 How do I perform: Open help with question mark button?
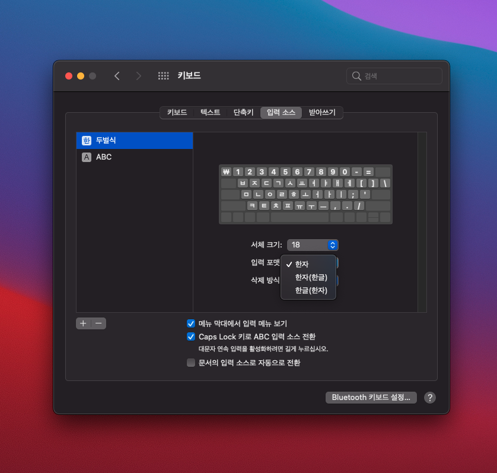click(x=430, y=398)
